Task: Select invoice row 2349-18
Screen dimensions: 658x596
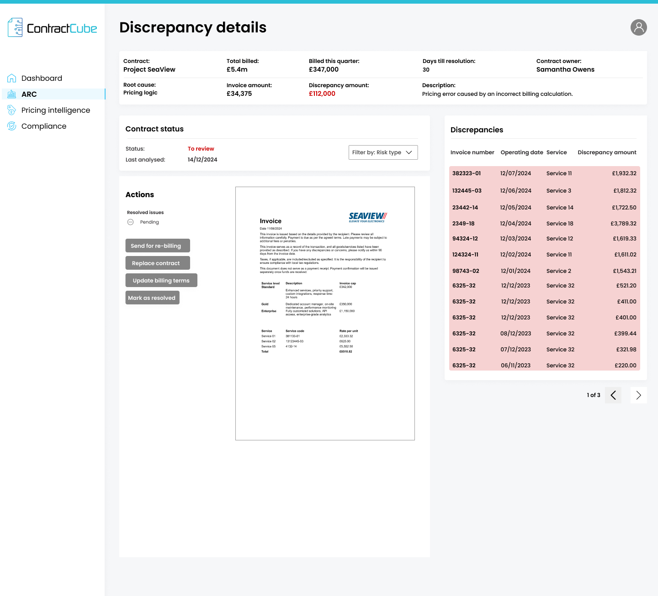Action: point(545,224)
